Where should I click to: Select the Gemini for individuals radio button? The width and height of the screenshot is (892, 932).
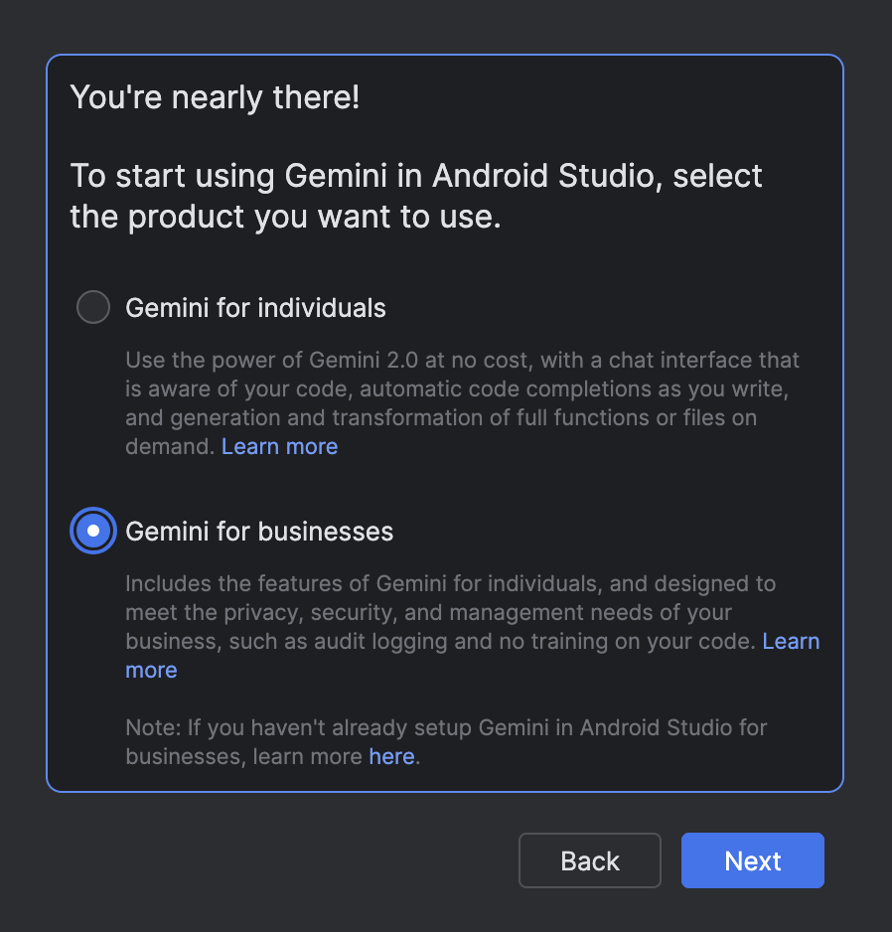(93, 308)
